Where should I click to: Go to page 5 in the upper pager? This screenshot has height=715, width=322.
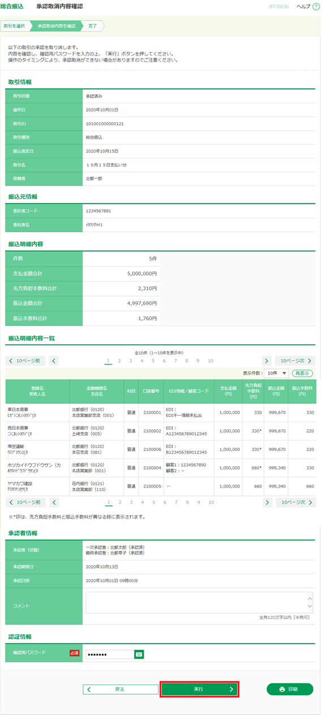(153, 360)
